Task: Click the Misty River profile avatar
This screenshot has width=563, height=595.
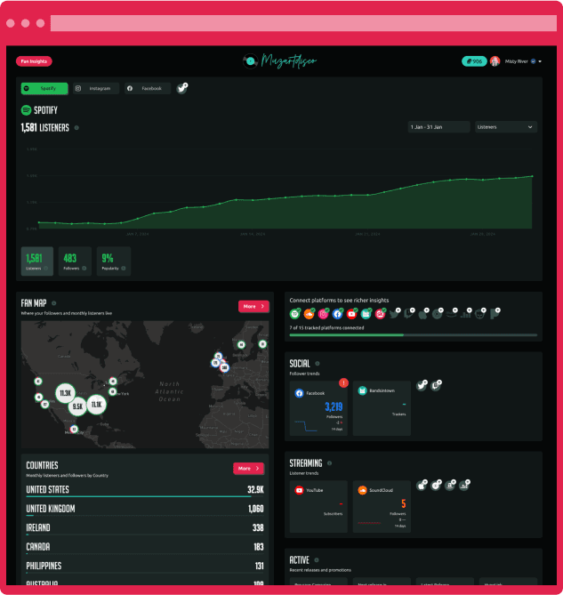Action: [495, 61]
